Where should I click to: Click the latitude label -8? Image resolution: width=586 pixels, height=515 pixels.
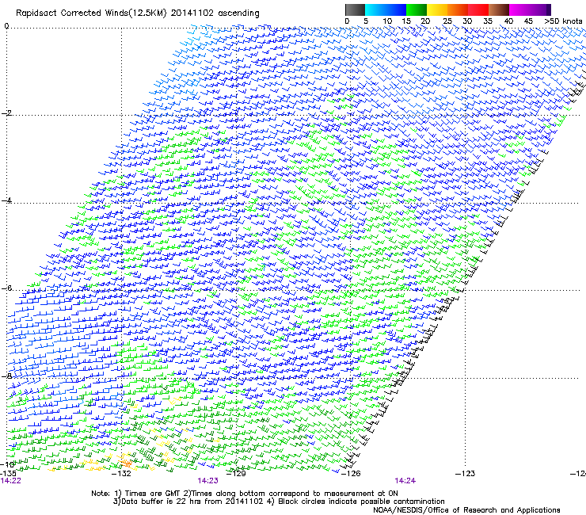6,376
